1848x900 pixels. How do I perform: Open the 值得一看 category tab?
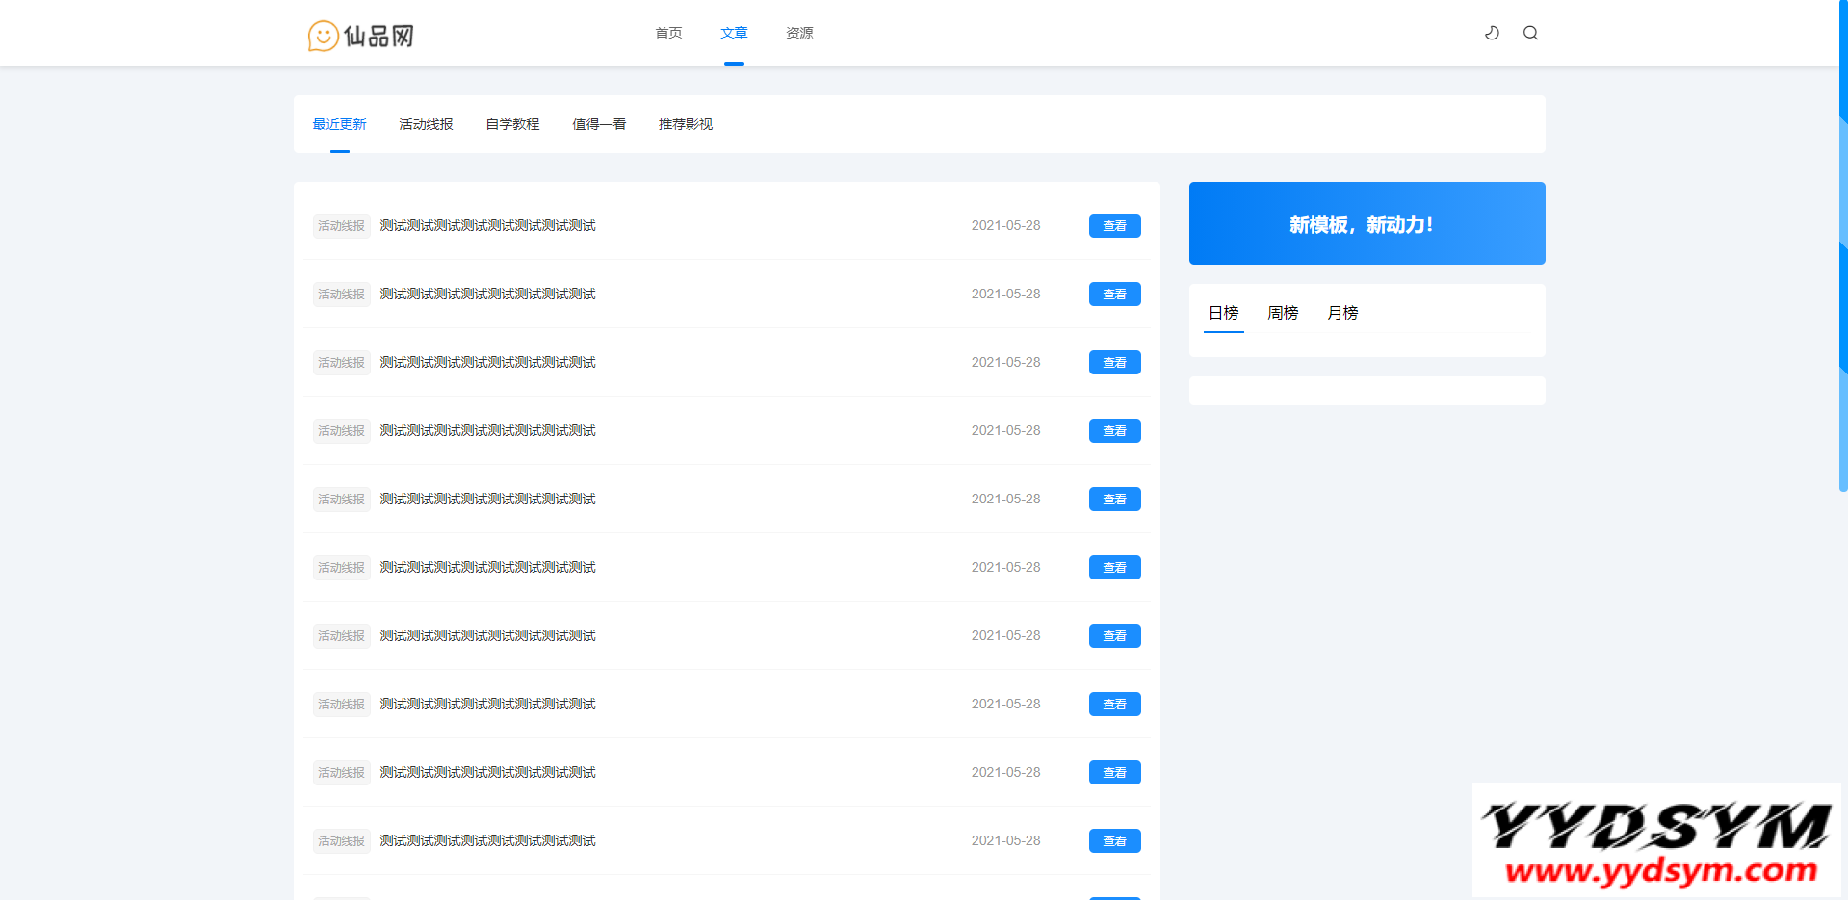click(x=599, y=124)
